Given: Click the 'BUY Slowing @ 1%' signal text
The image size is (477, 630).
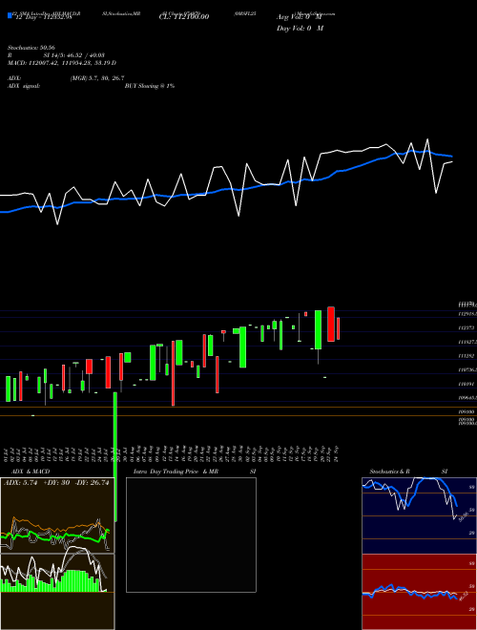Looking at the screenshot, I should (150, 86).
